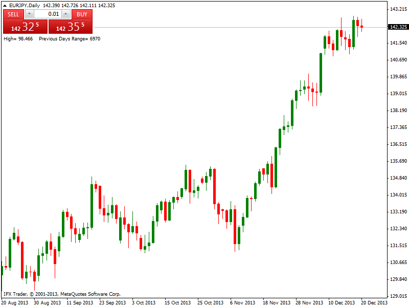
Task: Click the 129.840 price scale label
Action: 399,279
